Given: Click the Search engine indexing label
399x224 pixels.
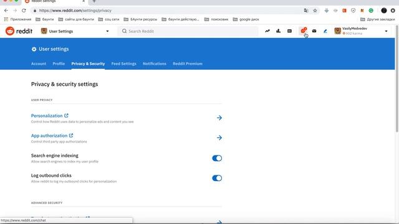Looking at the screenshot, I should [x=55, y=156].
